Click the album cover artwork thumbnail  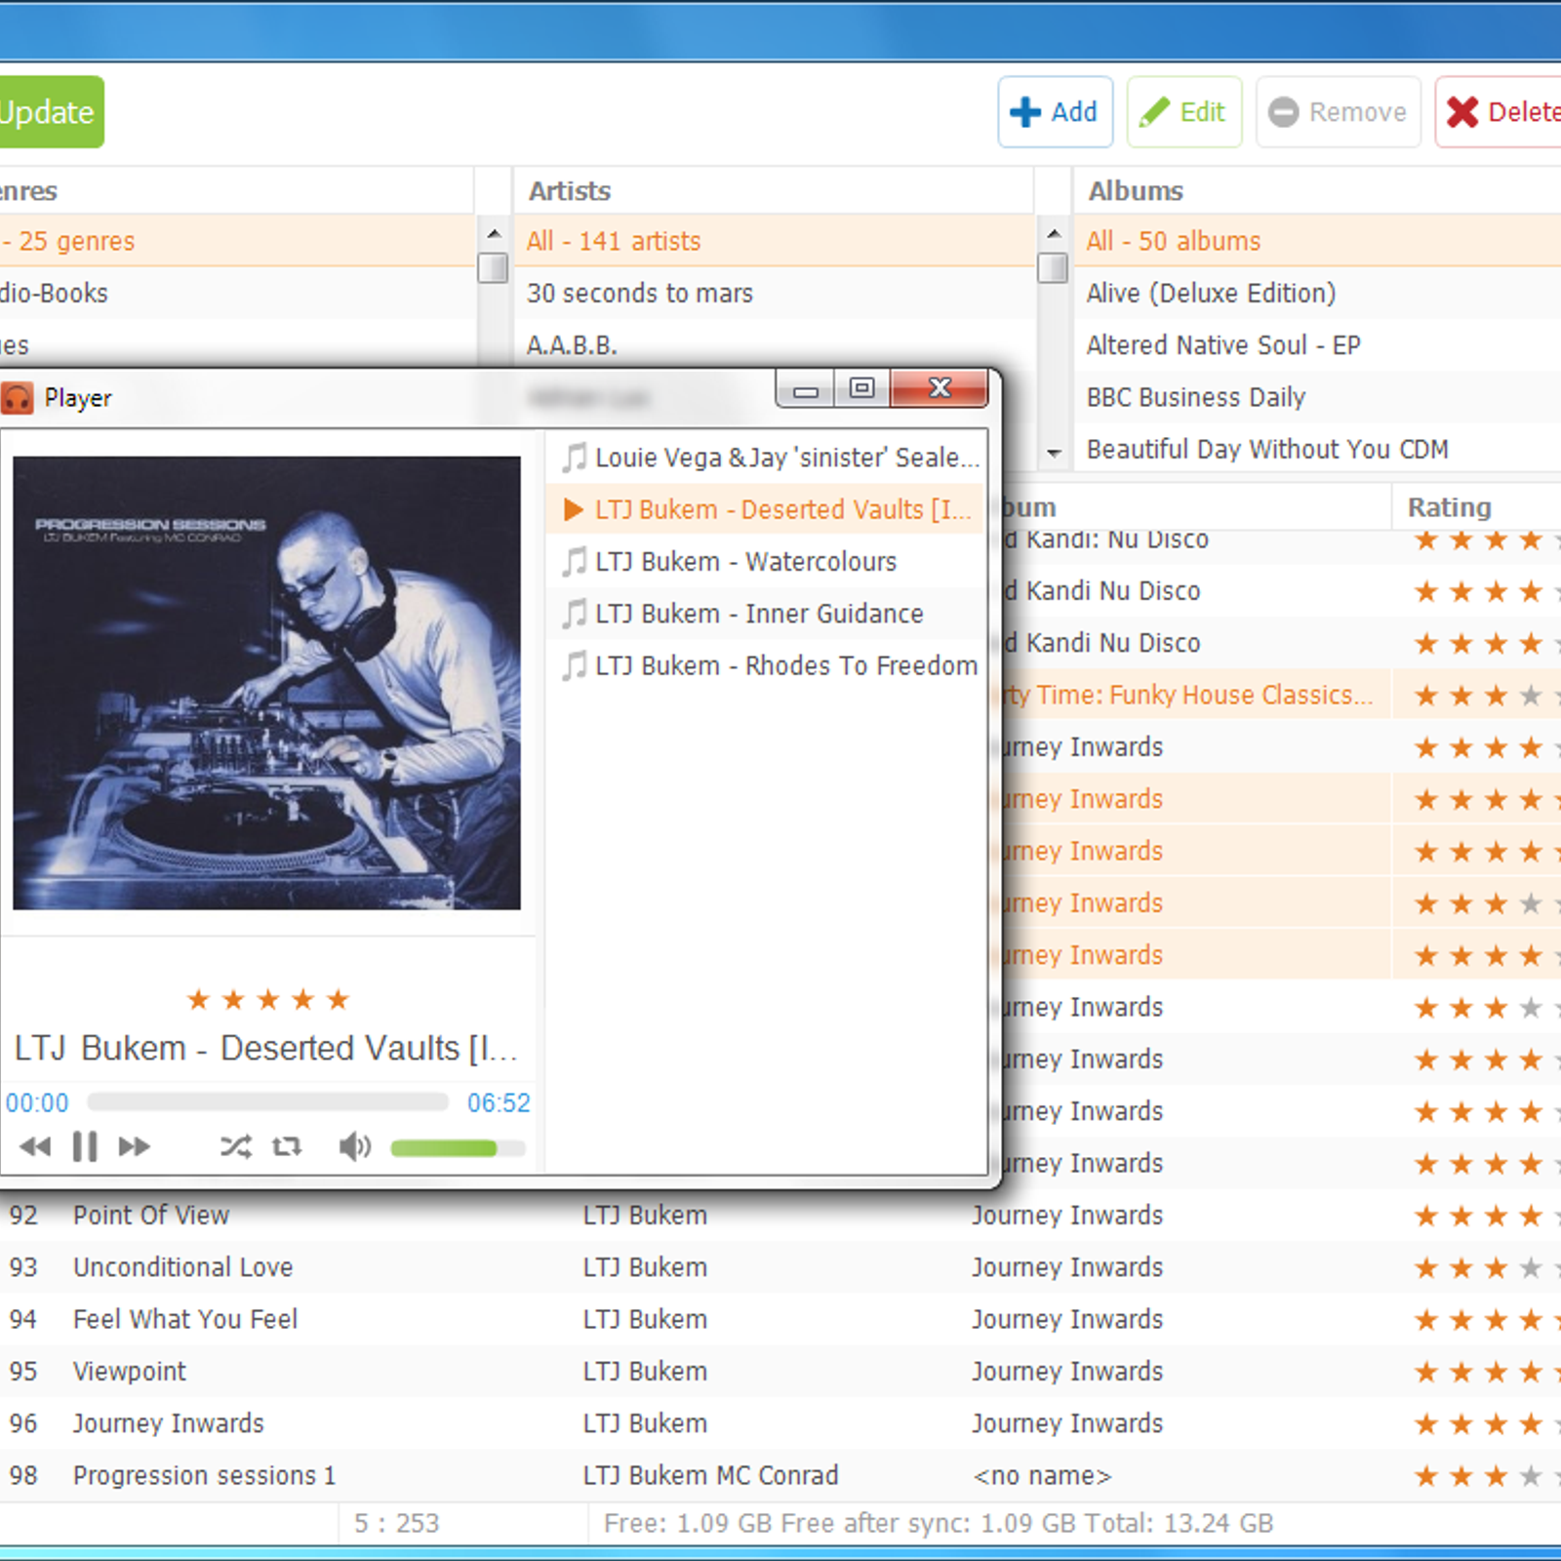(x=266, y=683)
